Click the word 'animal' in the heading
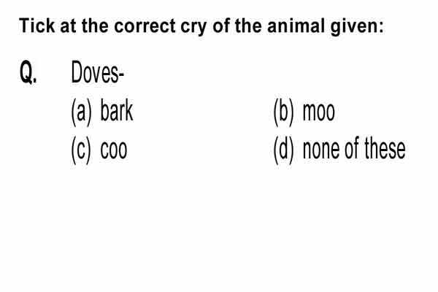The width and height of the screenshot is (438, 292). coord(296,26)
